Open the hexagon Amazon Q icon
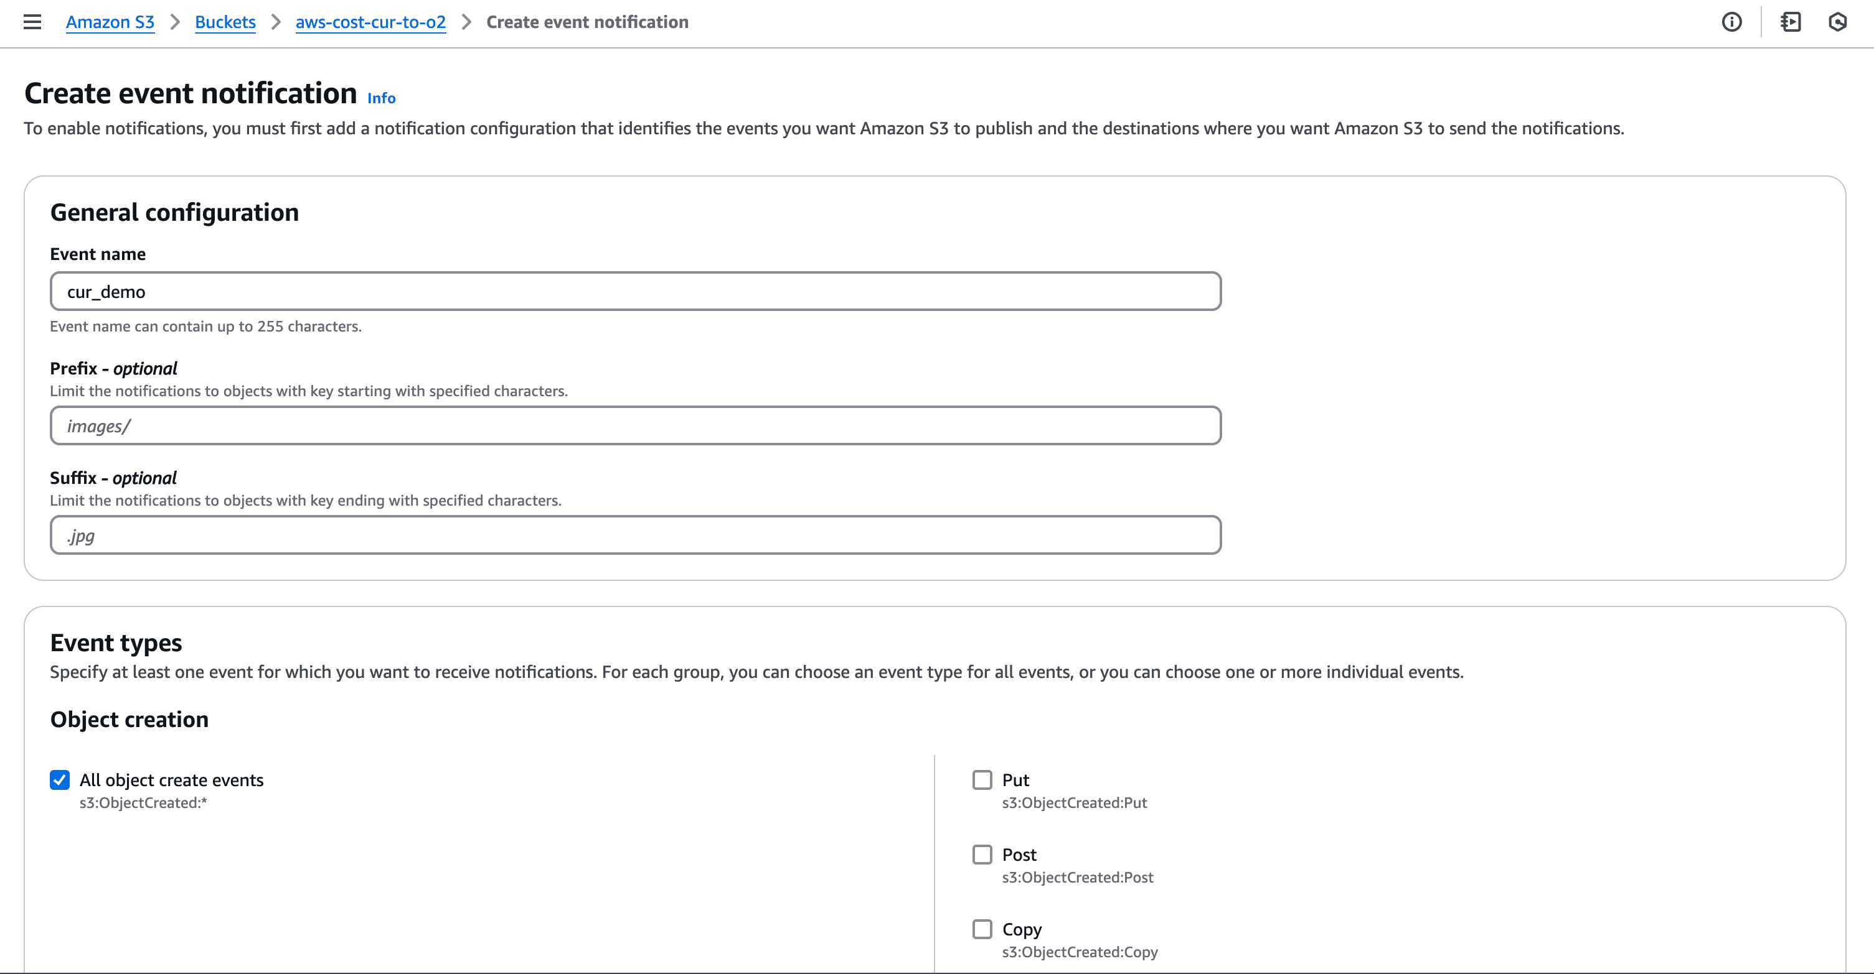1874x974 pixels. [1838, 22]
